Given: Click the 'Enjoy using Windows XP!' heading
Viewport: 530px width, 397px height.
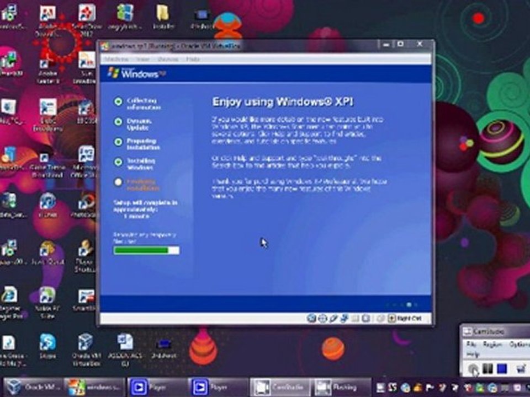Looking at the screenshot, I should click(x=283, y=101).
